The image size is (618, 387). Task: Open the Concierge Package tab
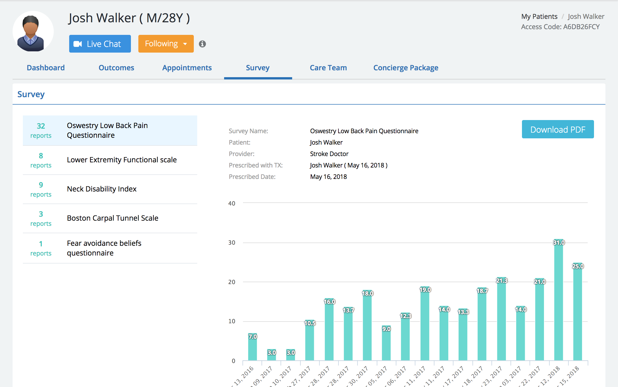tap(406, 68)
